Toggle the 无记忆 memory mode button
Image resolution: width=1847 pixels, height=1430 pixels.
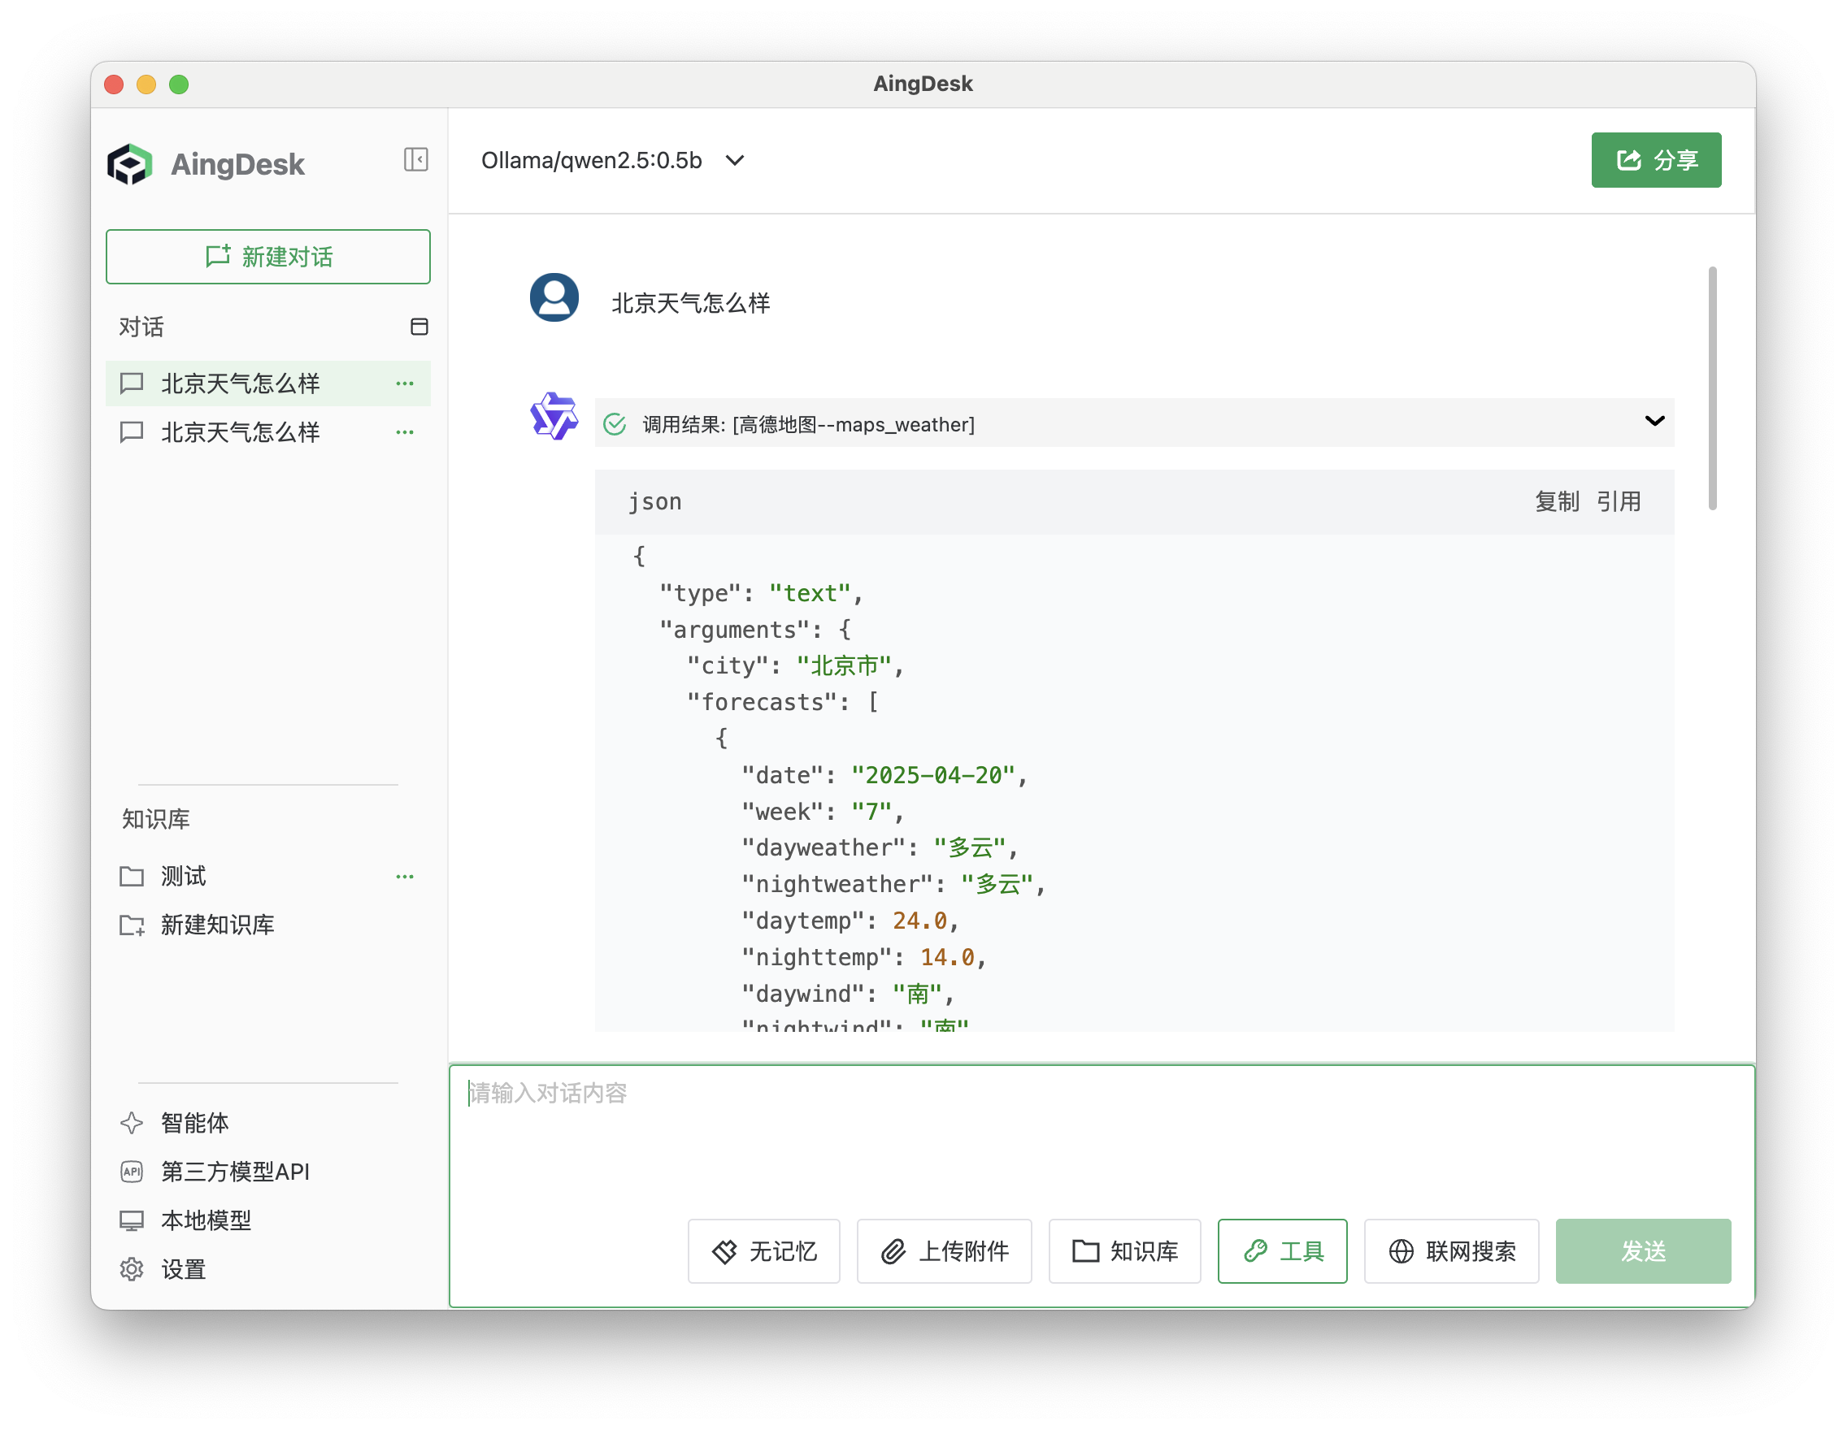pyautogui.click(x=763, y=1250)
